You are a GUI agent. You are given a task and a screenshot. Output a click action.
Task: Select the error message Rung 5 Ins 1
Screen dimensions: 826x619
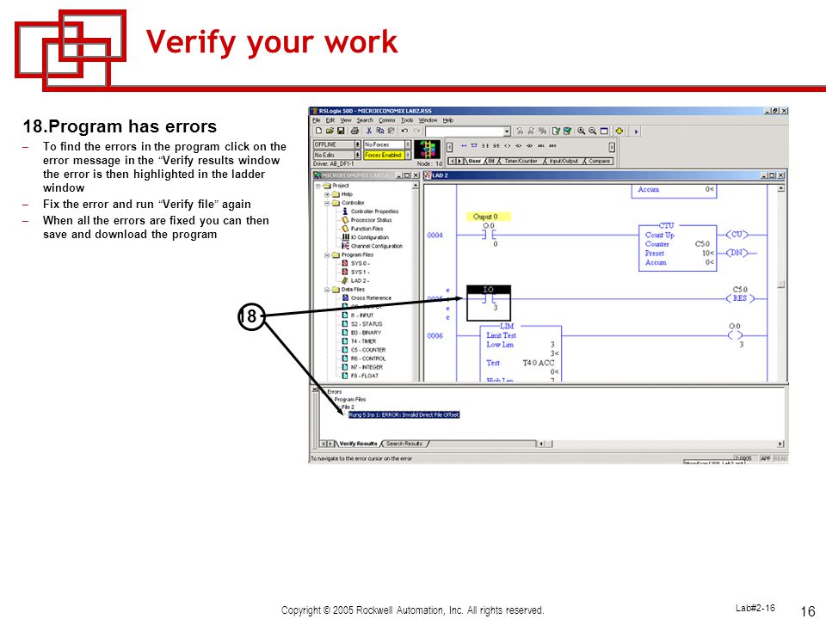coord(404,414)
